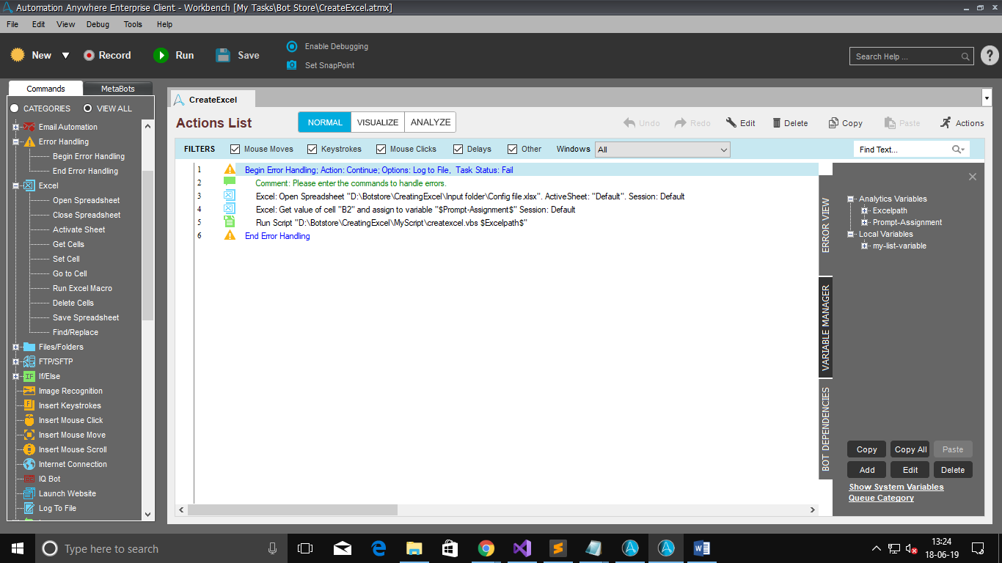
Task: Open the File menu
Action: 12,24
